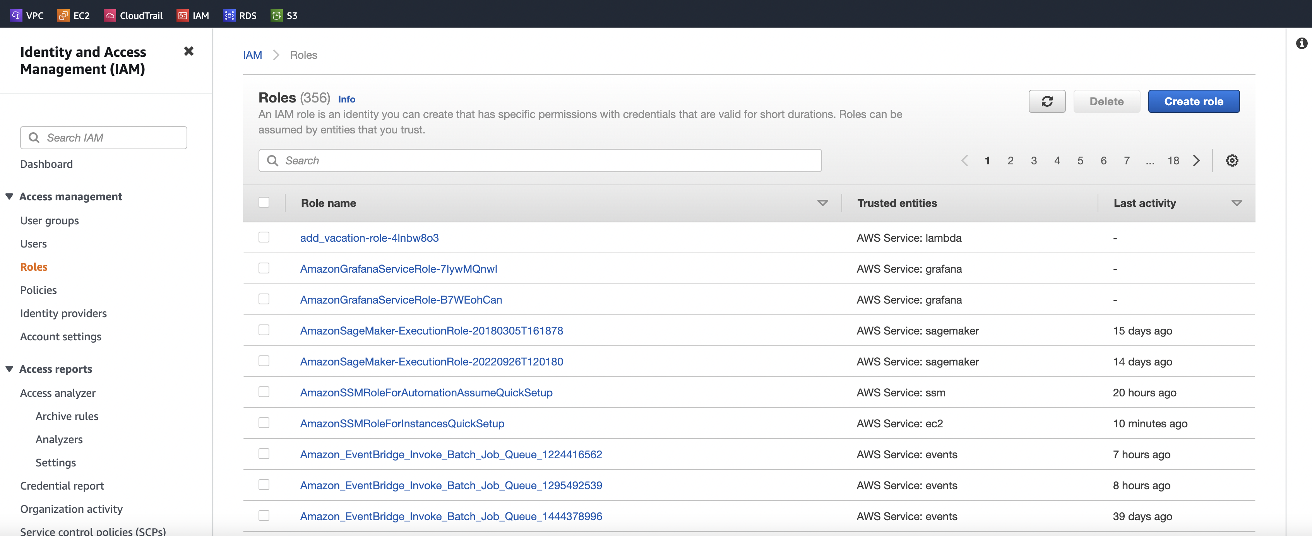The image size is (1312, 536).
Task: Open the CloudTrail service shortcut icon
Action: (110, 15)
